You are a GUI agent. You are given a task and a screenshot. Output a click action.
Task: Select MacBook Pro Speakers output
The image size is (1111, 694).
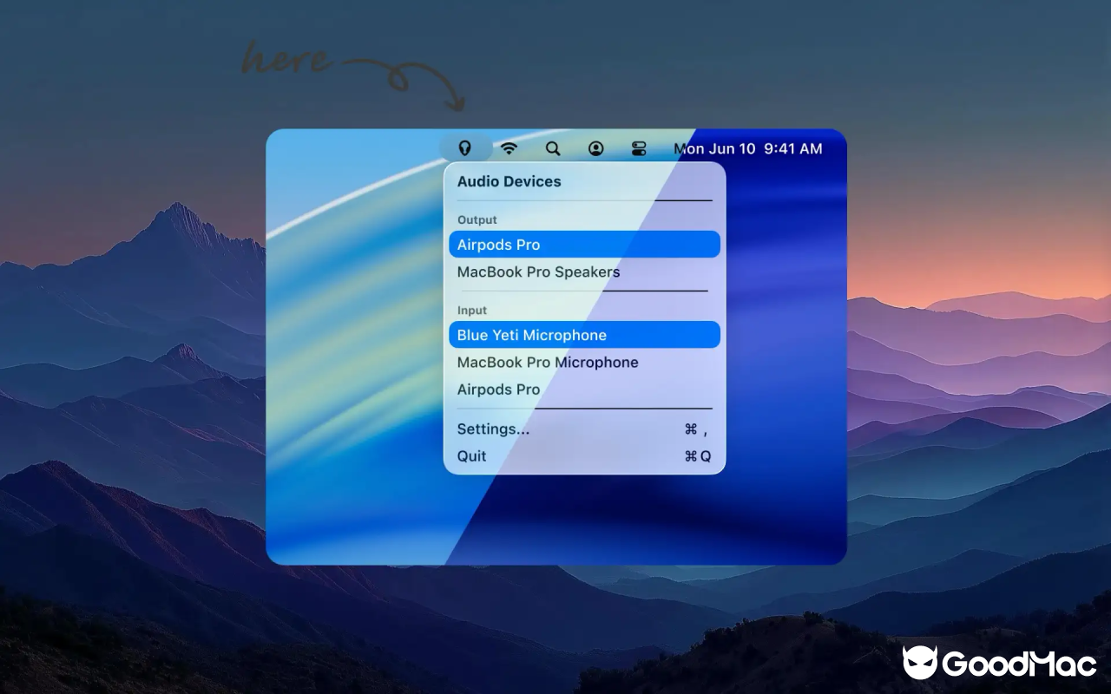[584, 272]
